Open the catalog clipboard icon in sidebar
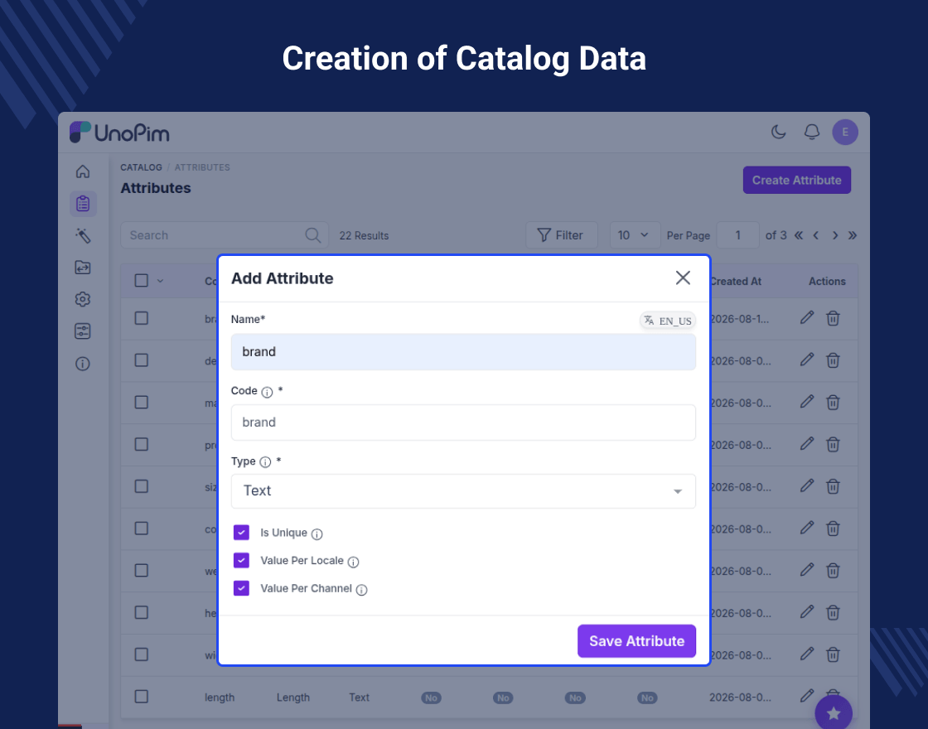Viewport: 928px width, 729px height. [83, 204]
